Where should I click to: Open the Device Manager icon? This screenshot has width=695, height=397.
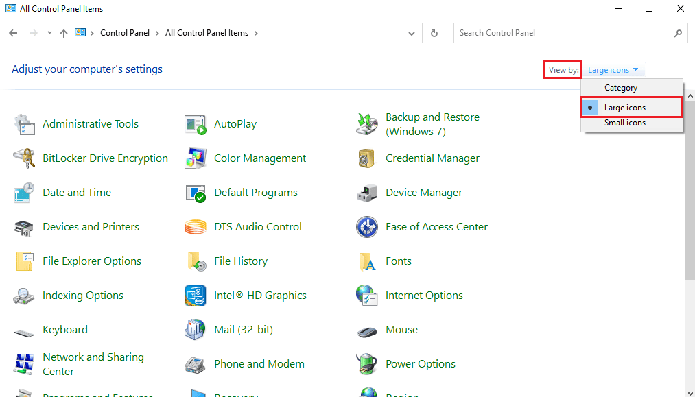point(367,193)
